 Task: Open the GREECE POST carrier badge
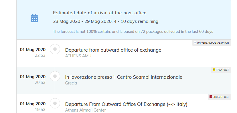[x=219, y=97]
